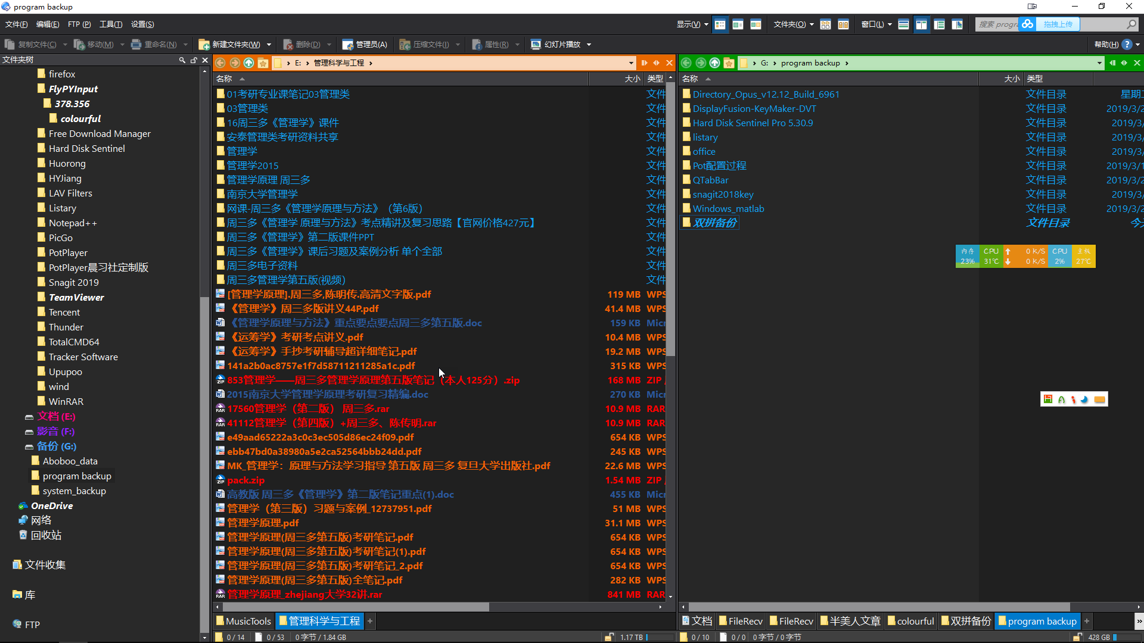Click the 拖拽上传 upload button
Image resolution: width=1144 pixels, height=643 pixels.
point(1058,24)
